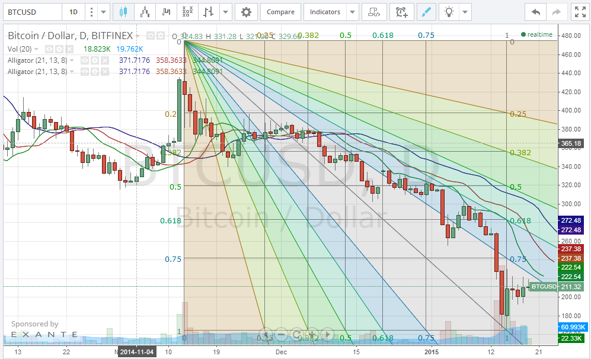This screenshot has height=359, width=591.
Task: Open more chart styles dropdown arrow
Action: pyautogui.click(x=225, y=12)
